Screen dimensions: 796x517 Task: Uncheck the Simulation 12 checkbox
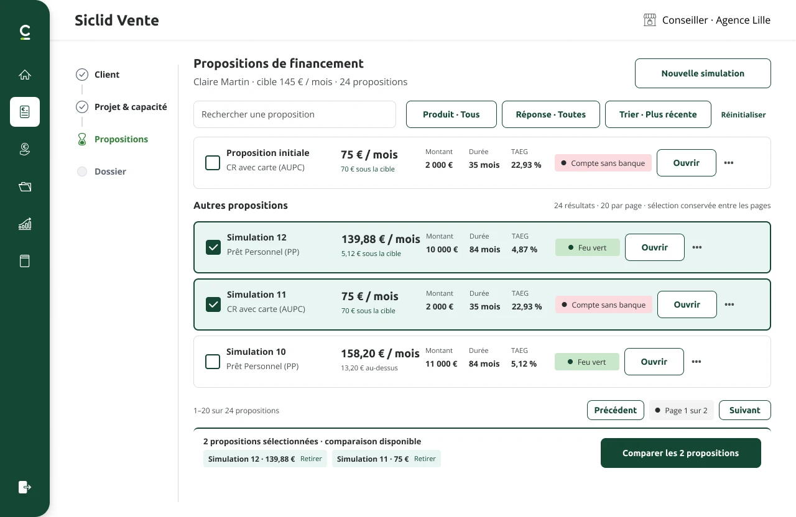(x=213, y=247)
